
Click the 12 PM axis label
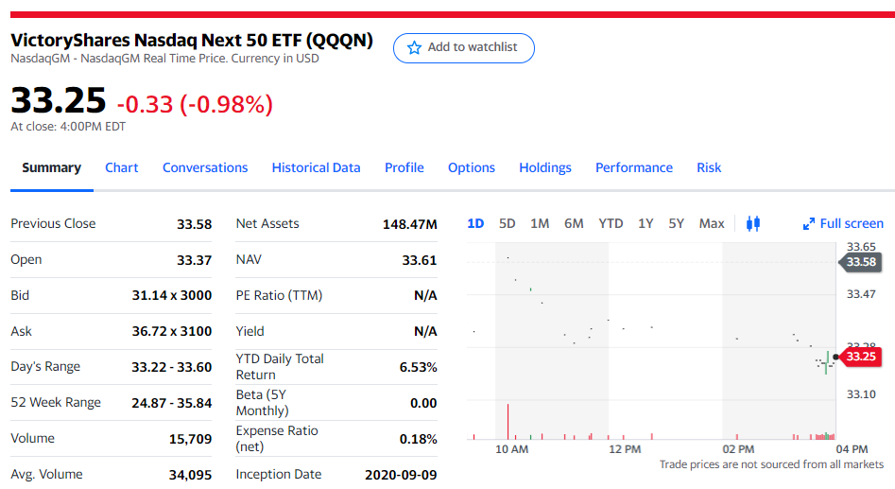(625, 449)
